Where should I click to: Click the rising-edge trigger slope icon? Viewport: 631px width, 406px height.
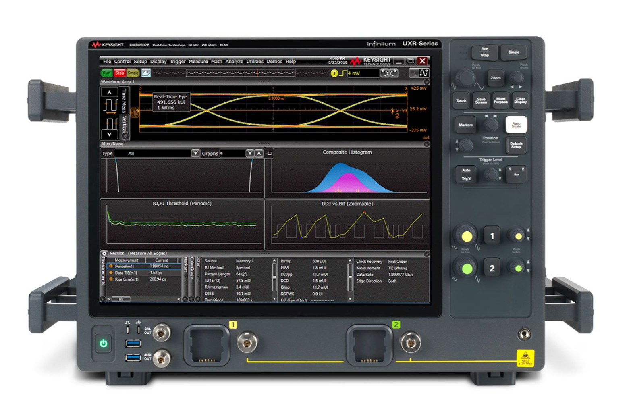point(342,73)
